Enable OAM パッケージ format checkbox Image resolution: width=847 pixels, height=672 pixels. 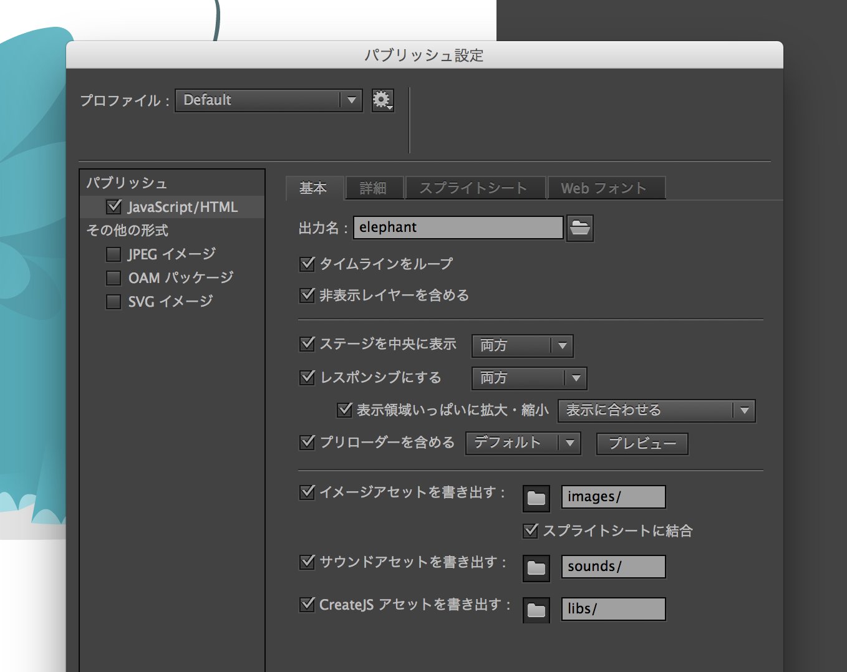[x=114, y=278]
